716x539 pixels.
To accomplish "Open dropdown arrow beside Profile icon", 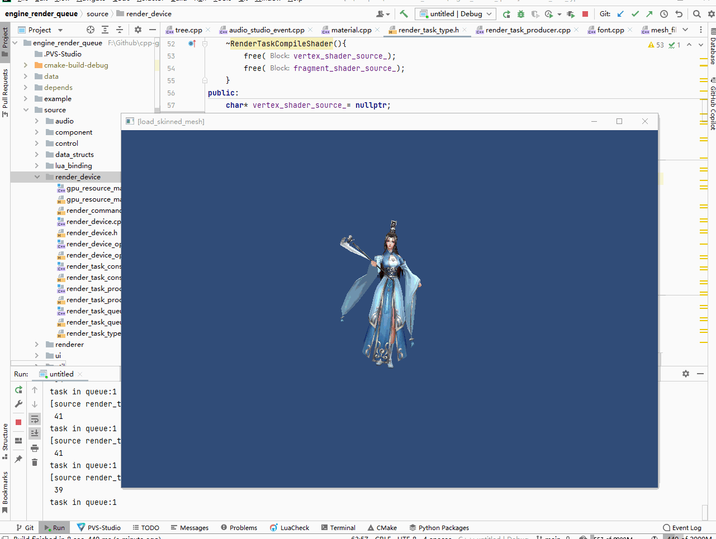I will coord(559,15).
